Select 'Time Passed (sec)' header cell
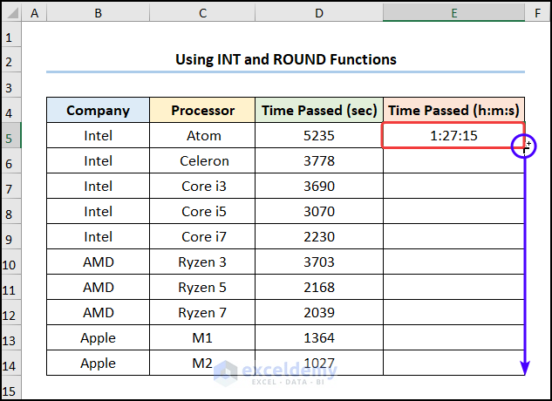 point(318,111)
